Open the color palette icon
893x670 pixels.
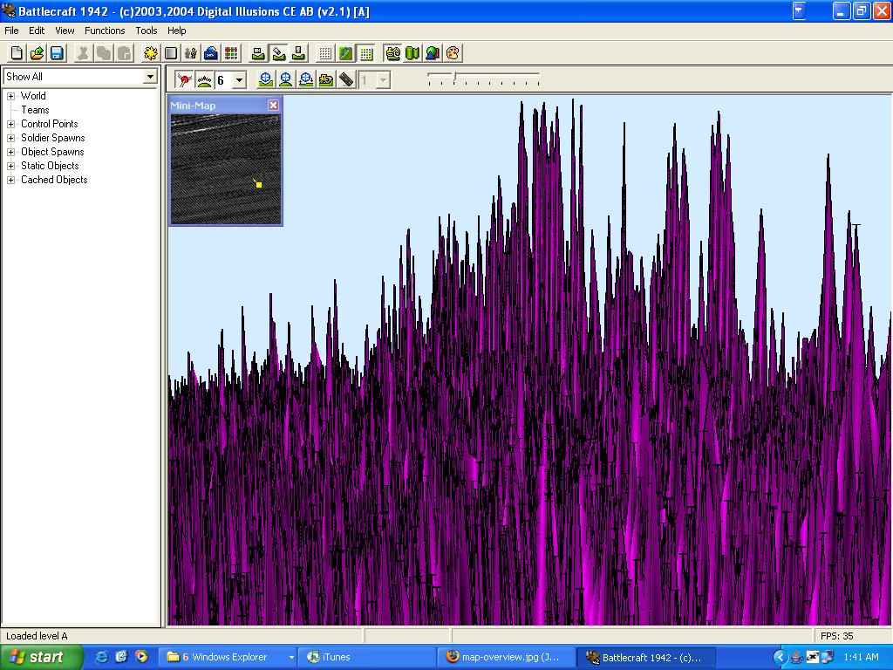(x=453, y=53)
